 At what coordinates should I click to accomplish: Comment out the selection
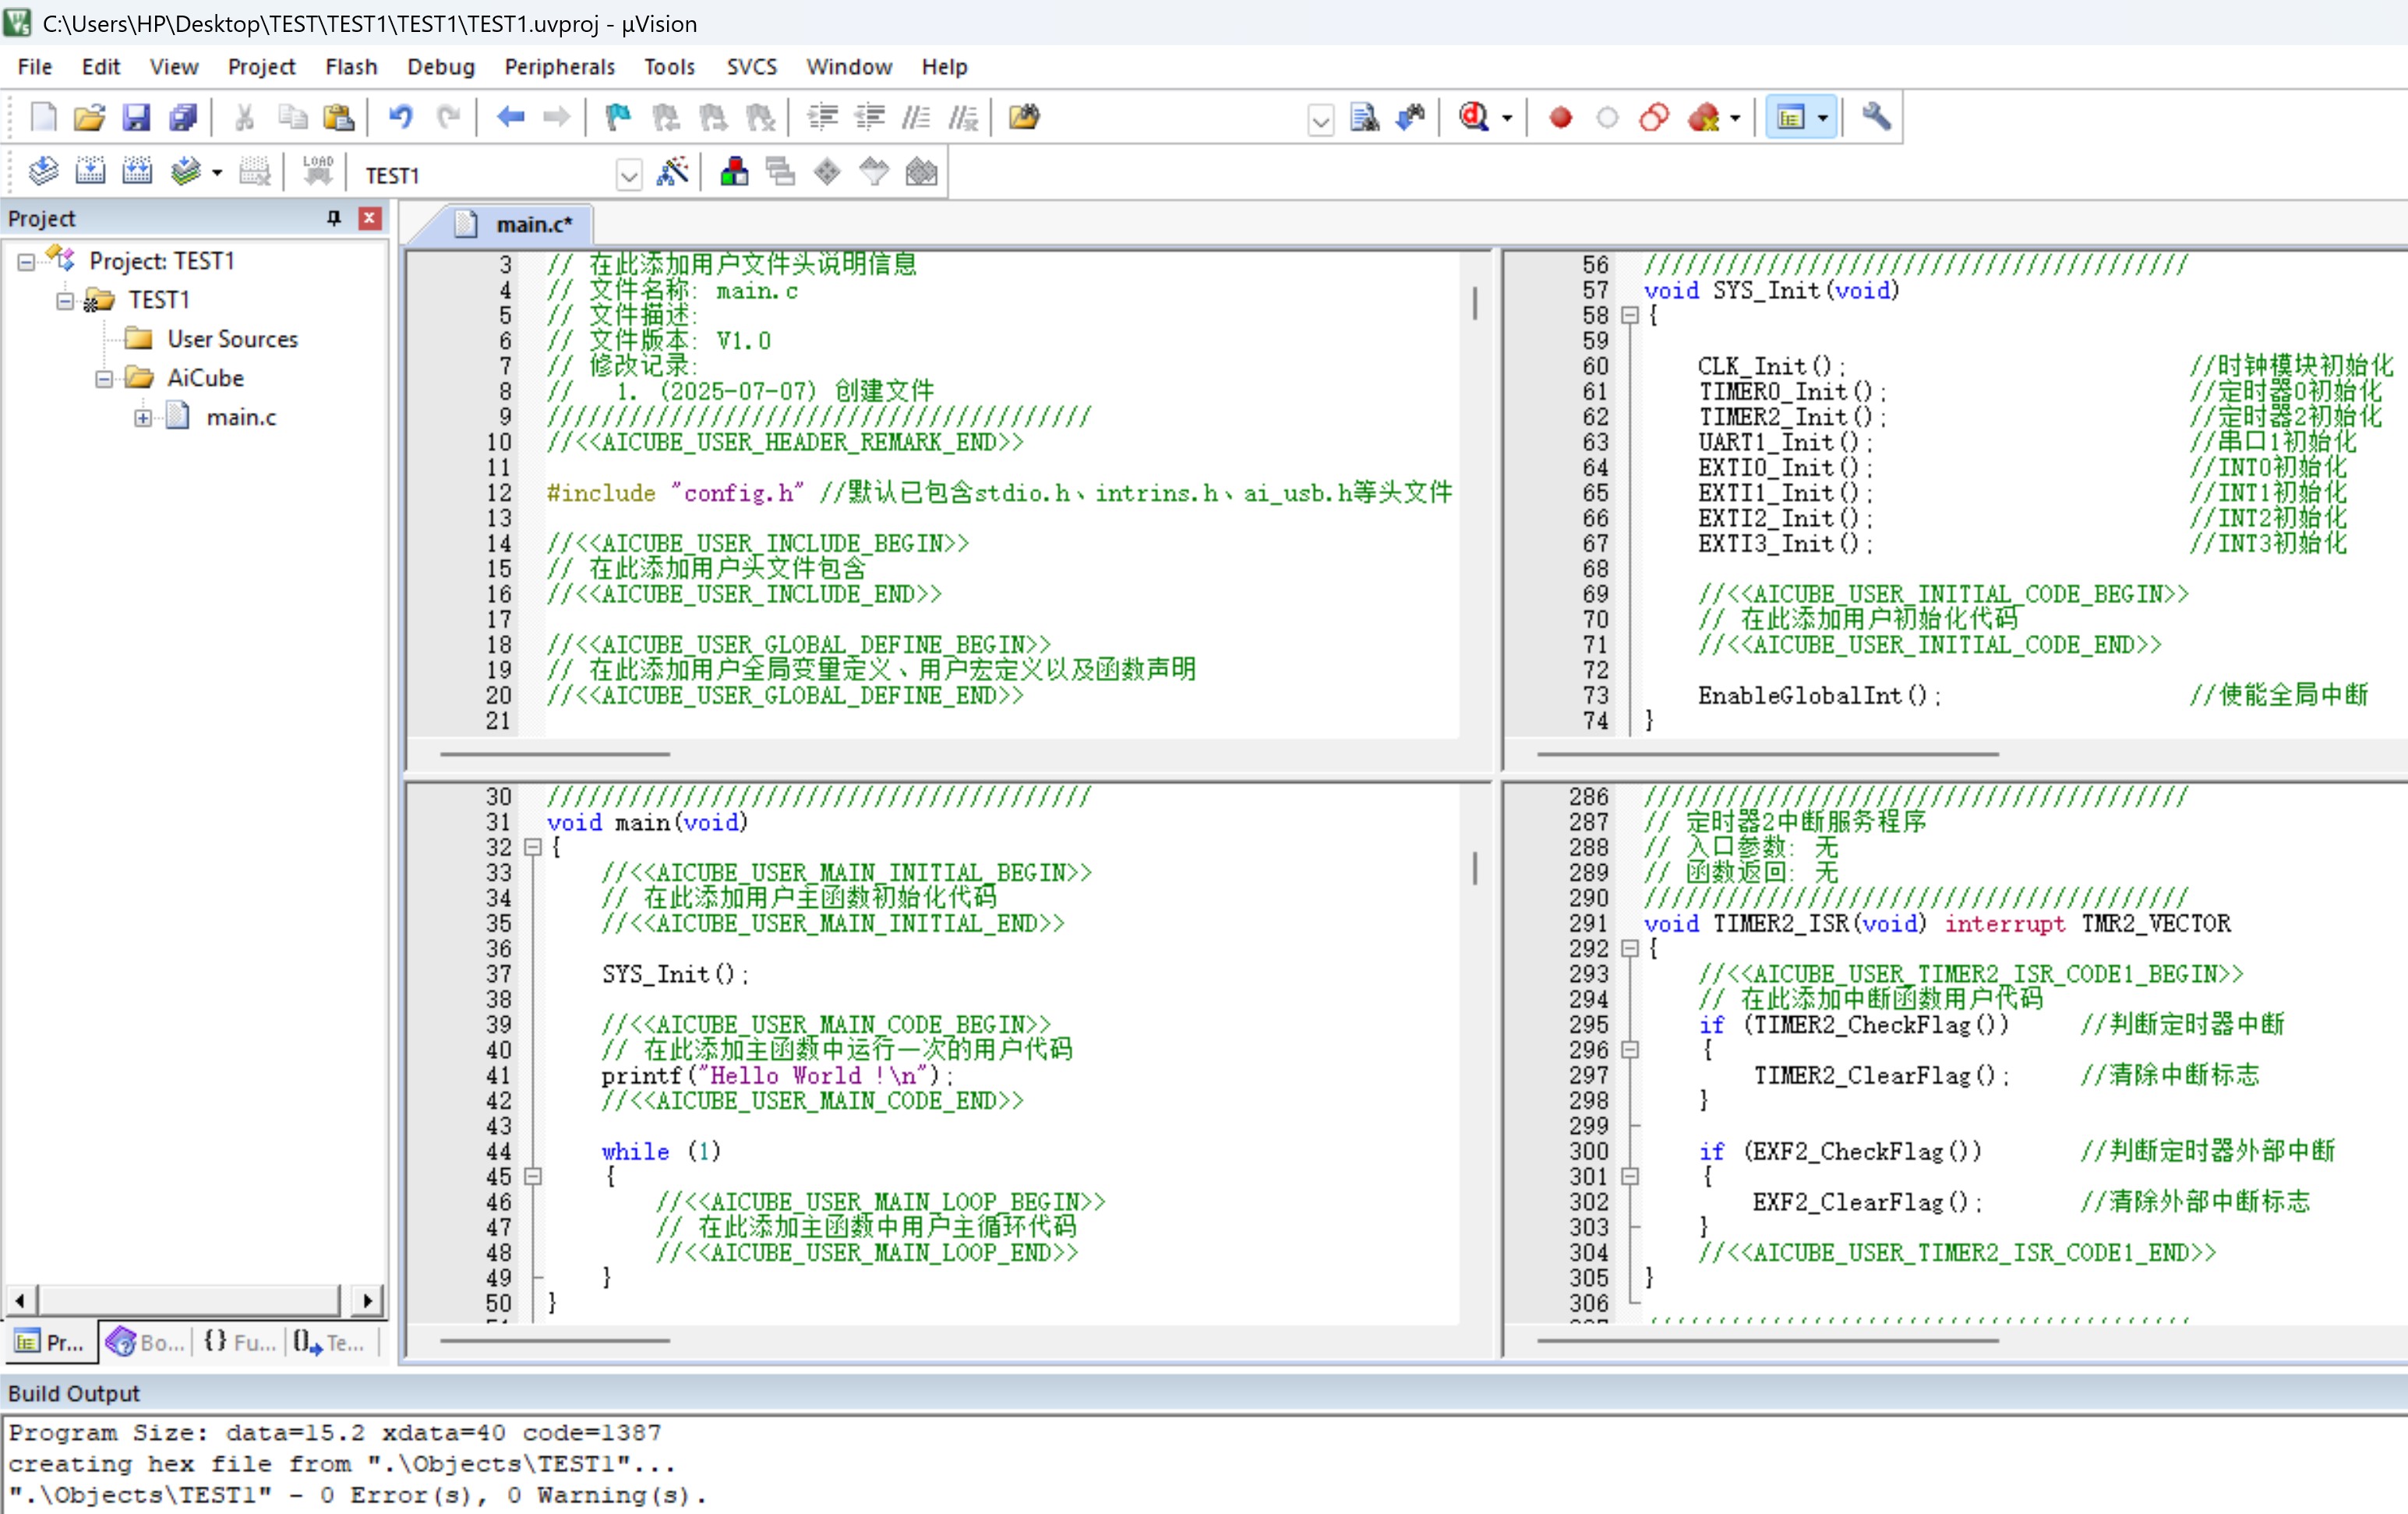click(916, 118)
